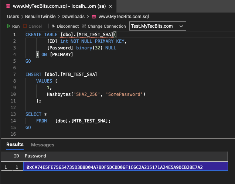Click the Password column header

(x=35, y=156)
